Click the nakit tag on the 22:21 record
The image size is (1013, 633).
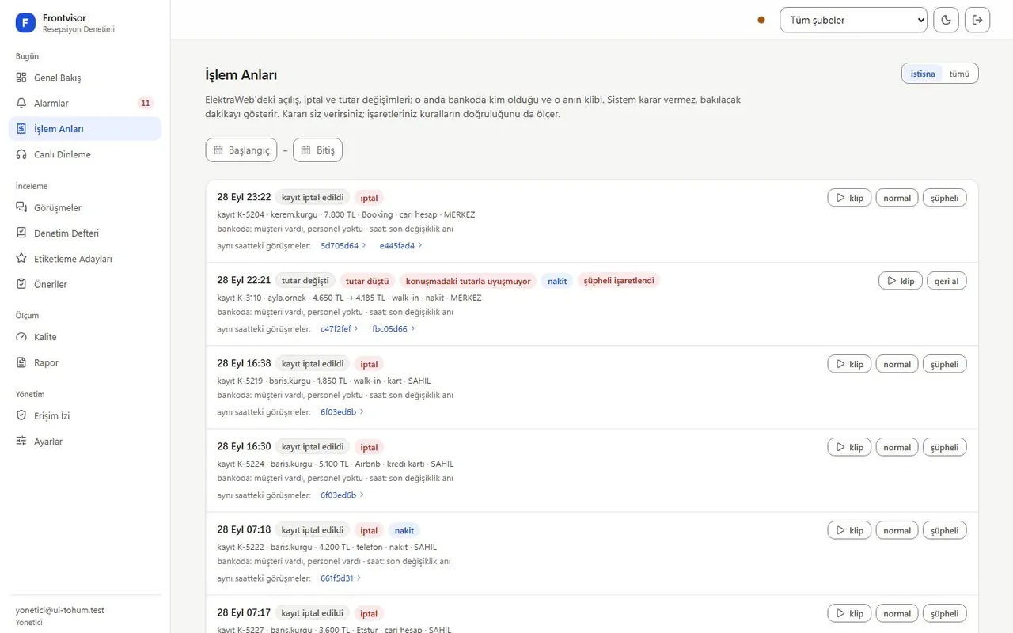pyautogui.click(x=558, y=281)
